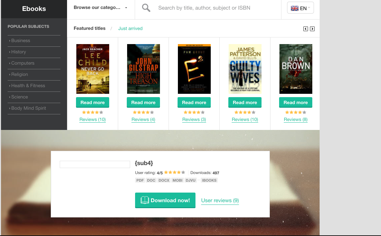Open User reviews (9) link
This screenshot has height=236, width=381.
click(x=220, y=201)
